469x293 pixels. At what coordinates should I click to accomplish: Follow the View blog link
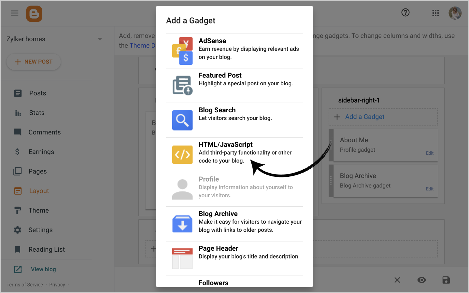coord(43,269)
